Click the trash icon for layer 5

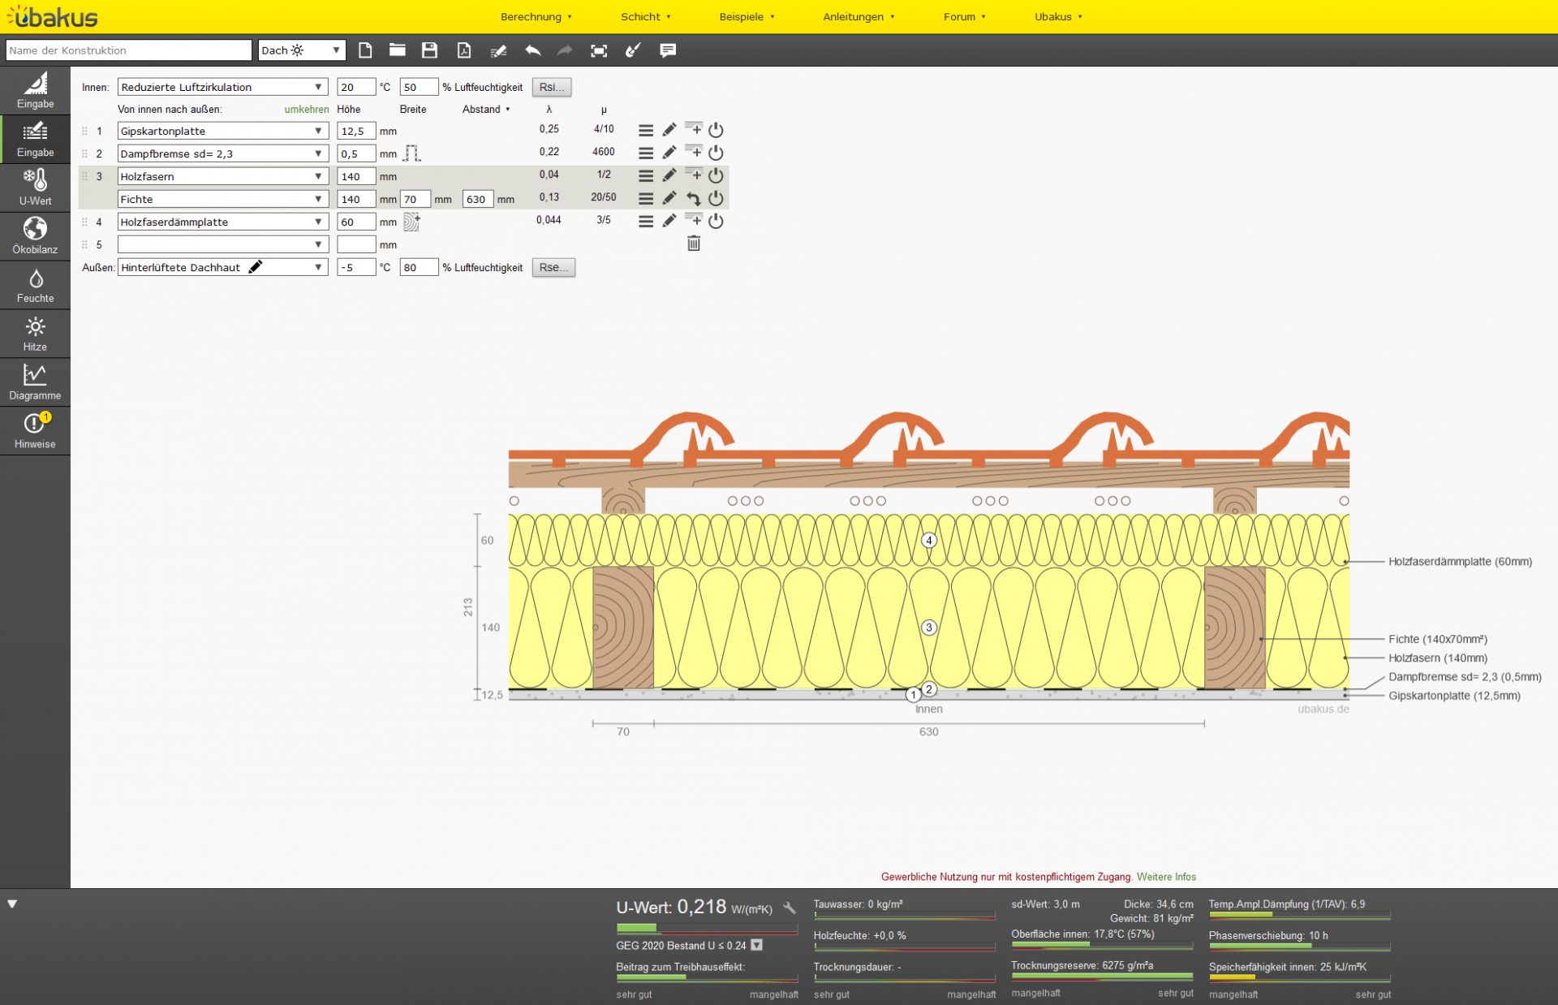pos(694,244)
